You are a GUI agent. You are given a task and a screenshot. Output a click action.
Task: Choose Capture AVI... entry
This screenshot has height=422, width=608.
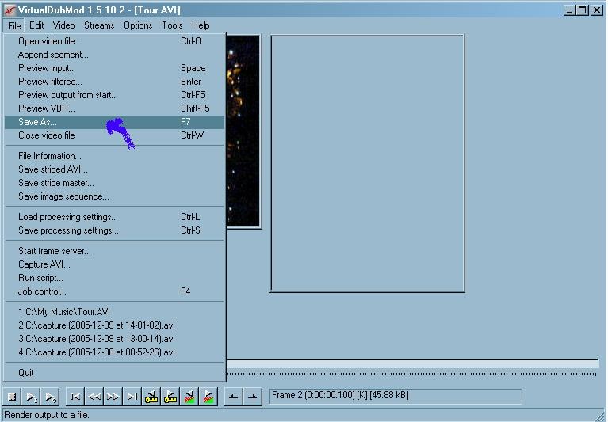click(115, 264)
